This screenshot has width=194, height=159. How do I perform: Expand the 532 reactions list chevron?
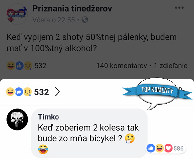coord(58,92)
